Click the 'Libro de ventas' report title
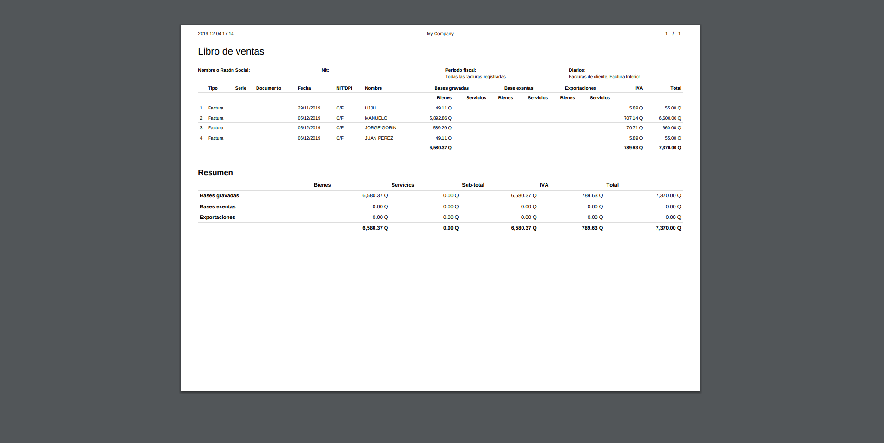The width and height of the screenshot is (884, 443). tap(231, 51)
